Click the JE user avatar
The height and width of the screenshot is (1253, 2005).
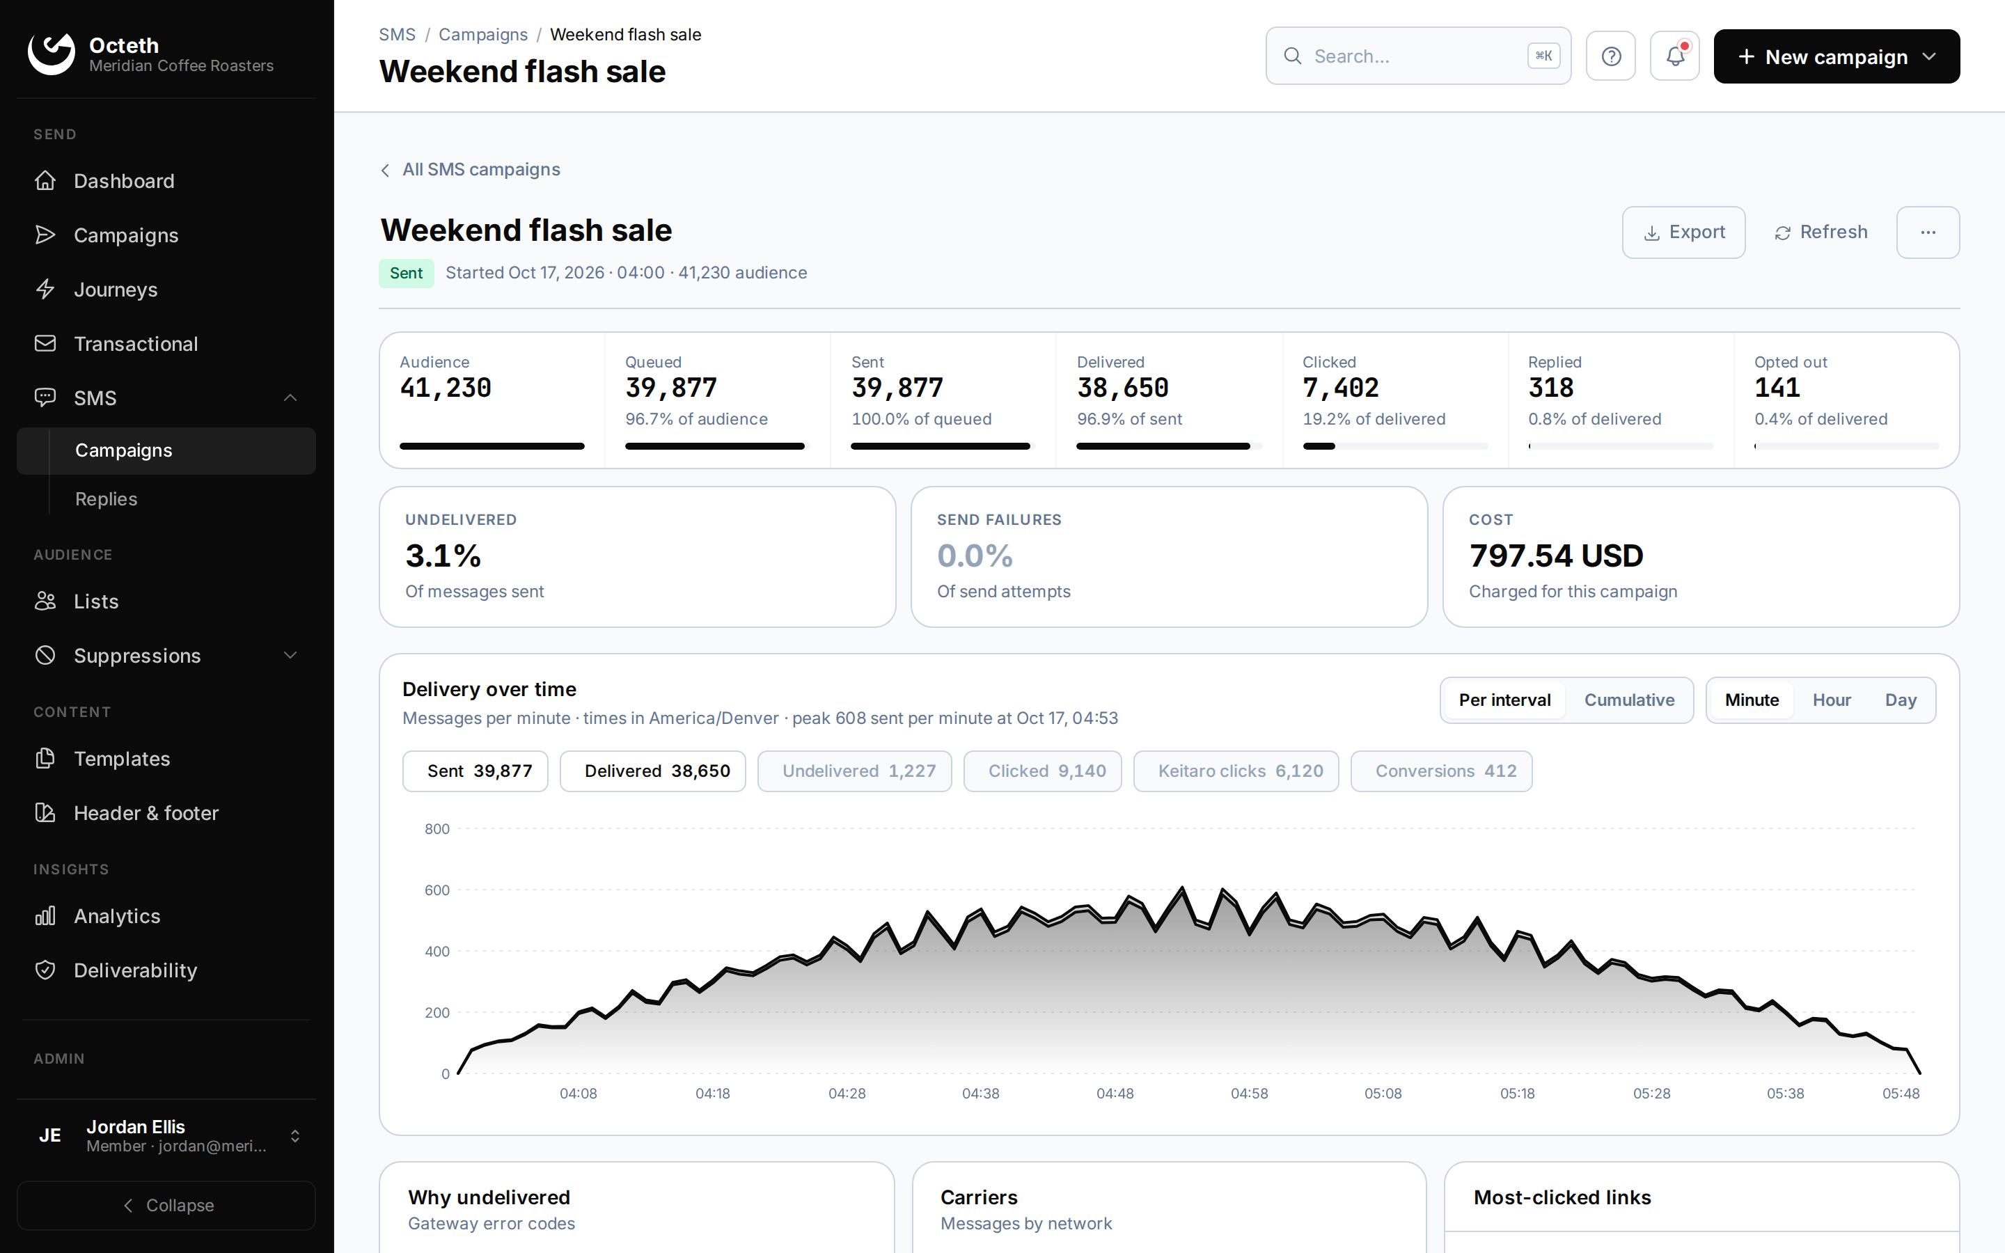coord(51,1135)
